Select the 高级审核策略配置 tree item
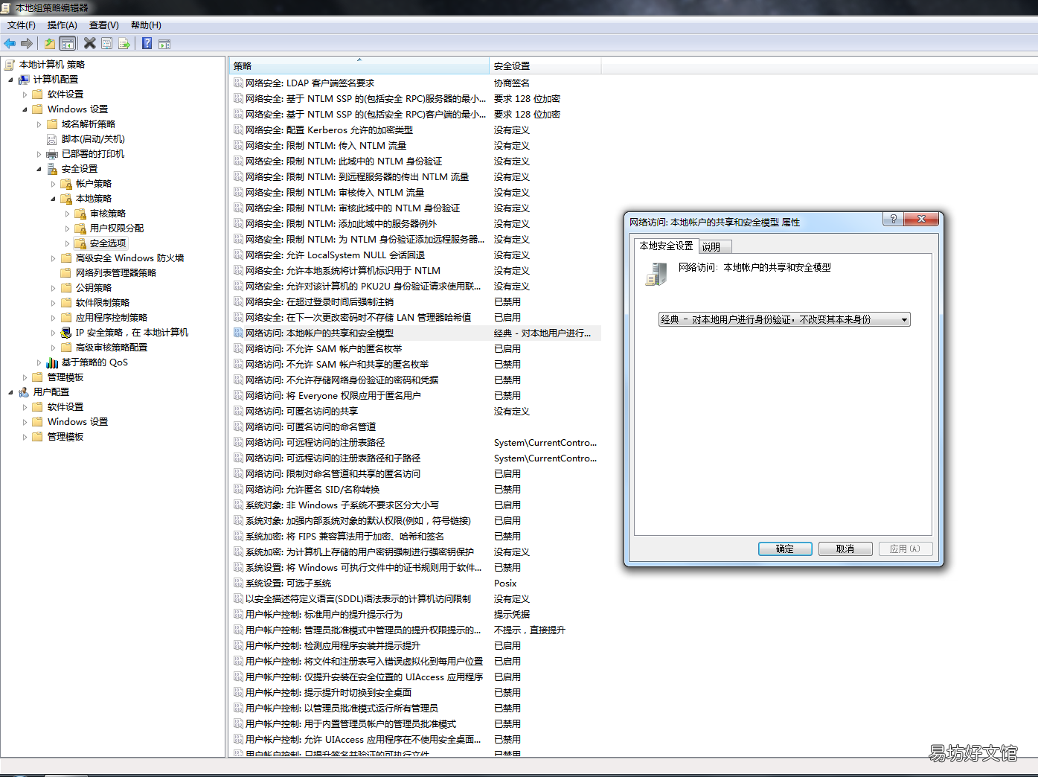Image resolution: width=1038 pixels, height=777 pixels. [x=112, y=348]
